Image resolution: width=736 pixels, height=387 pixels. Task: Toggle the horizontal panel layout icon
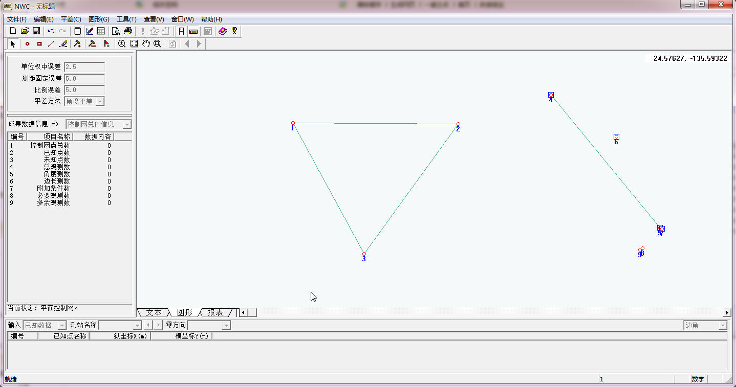coord(193,31)
